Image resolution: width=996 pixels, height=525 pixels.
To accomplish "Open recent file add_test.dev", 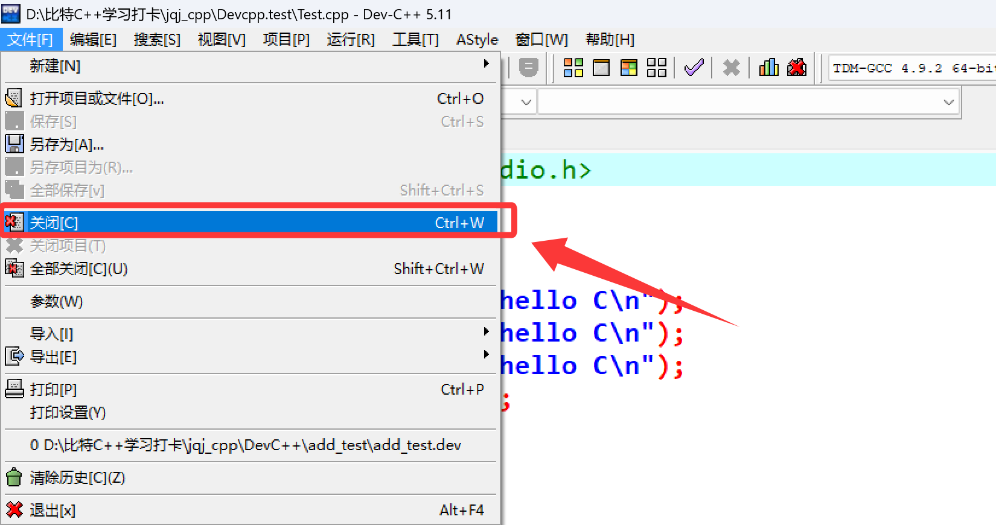I will [x=251, y=445].
